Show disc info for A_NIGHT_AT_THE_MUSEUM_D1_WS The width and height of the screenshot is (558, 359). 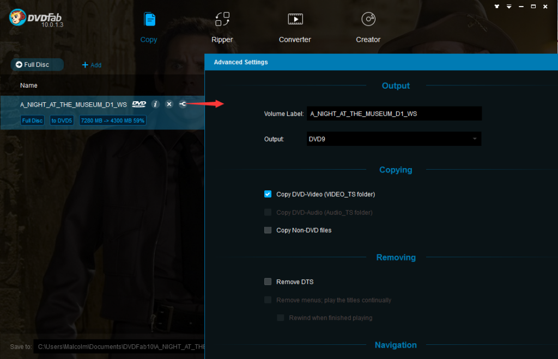[x=155, y=104]
